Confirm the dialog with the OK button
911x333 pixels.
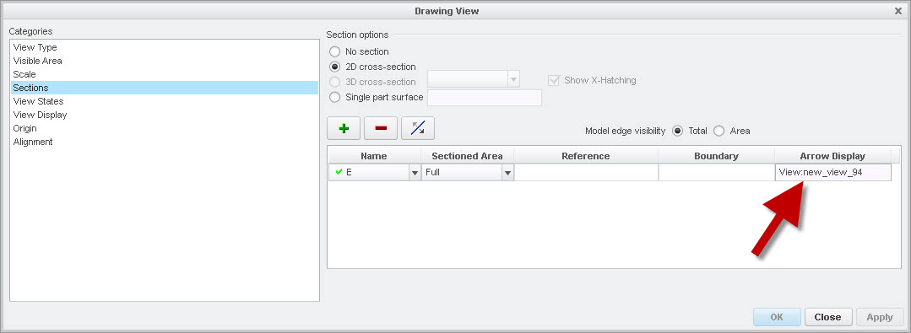777,317
